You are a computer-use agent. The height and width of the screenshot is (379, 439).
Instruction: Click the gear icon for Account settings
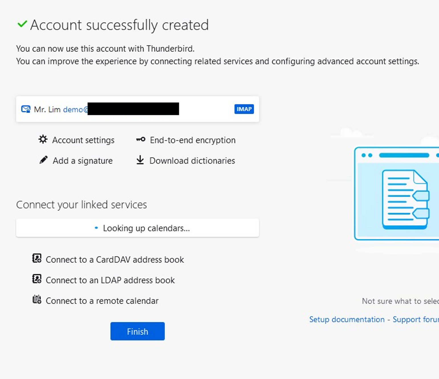[43, 139]
